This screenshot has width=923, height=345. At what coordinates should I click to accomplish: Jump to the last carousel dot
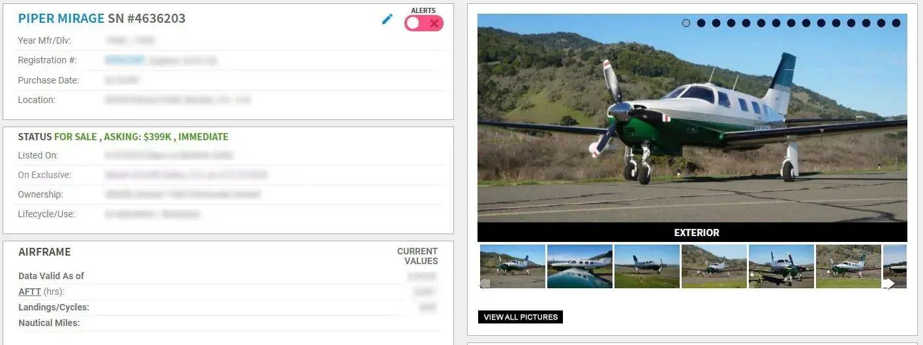896,23
